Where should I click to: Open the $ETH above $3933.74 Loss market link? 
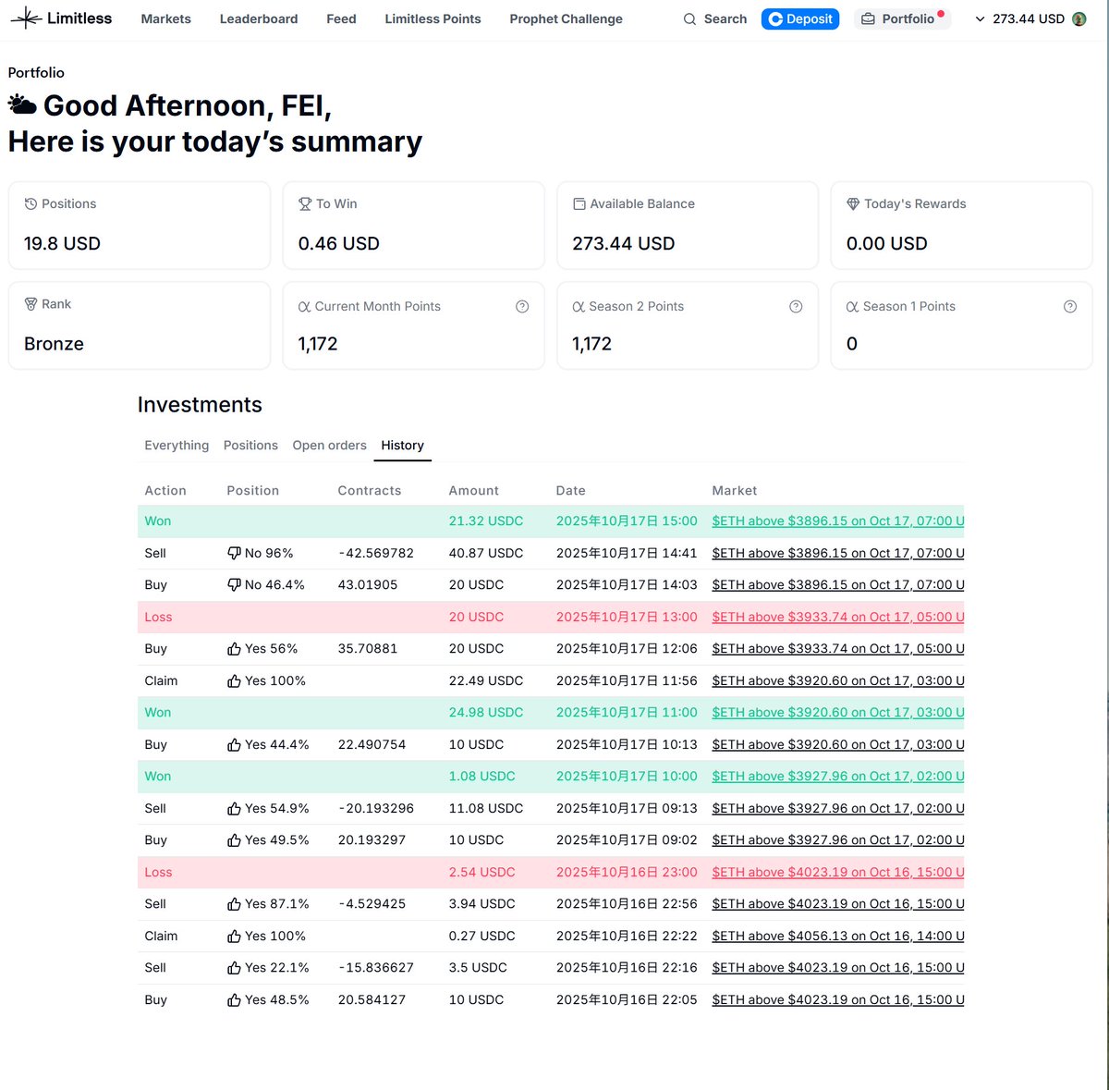(837, 618)
